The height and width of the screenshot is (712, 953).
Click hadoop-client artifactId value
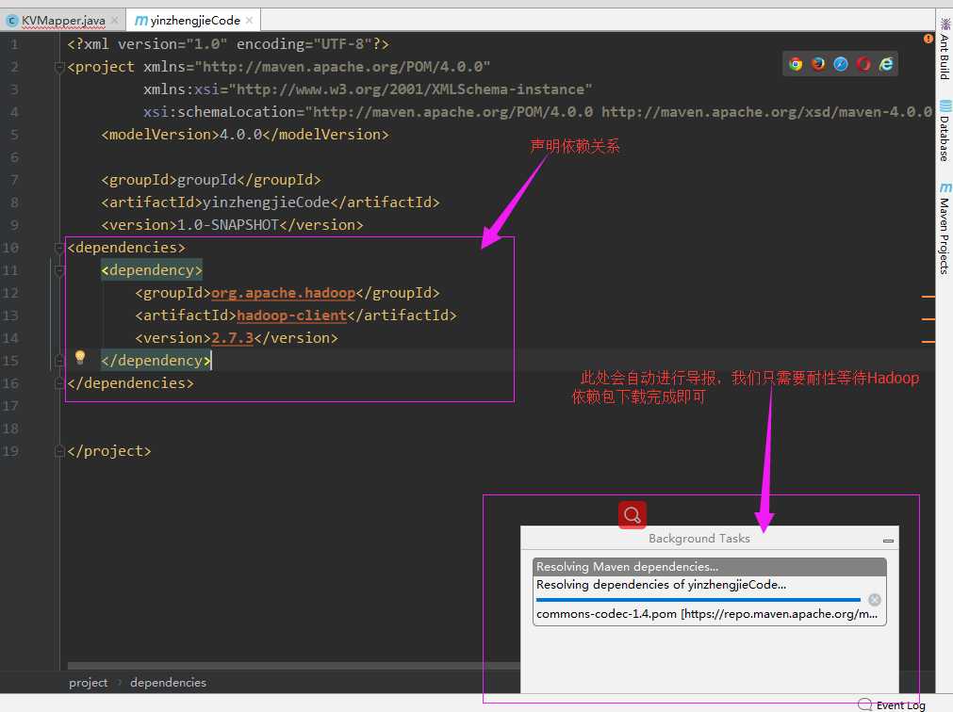point(291,315)
